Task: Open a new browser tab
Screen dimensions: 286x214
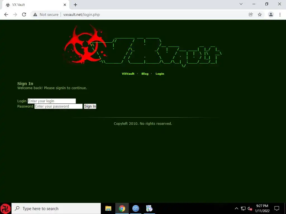Action: (75, 5)
